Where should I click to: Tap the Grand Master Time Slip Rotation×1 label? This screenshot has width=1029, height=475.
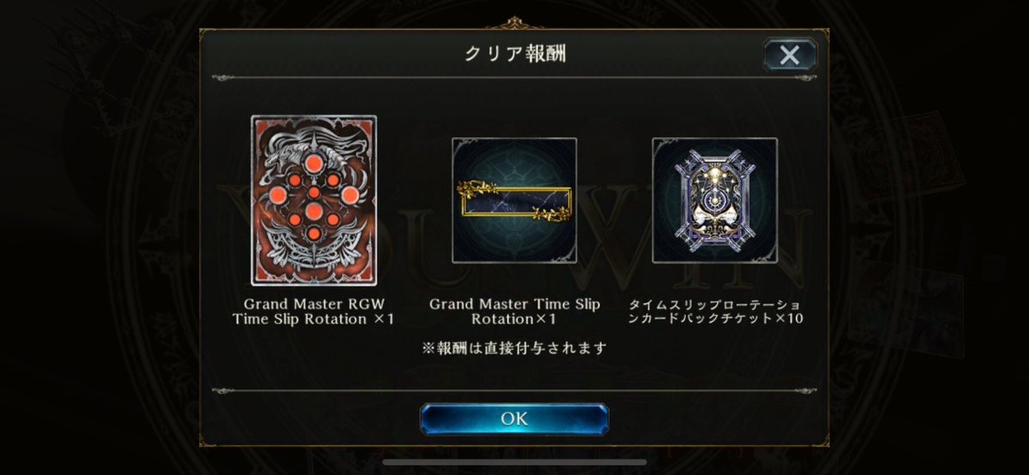click(514, 312)
